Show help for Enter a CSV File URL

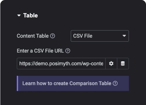68,51
